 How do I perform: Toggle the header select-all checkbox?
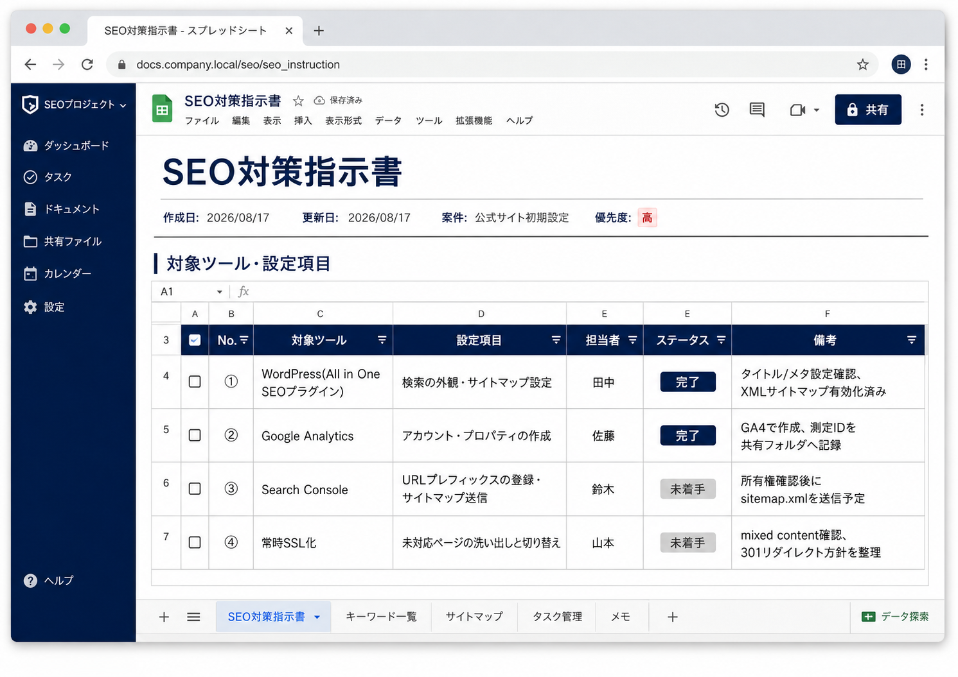point(195,340)
